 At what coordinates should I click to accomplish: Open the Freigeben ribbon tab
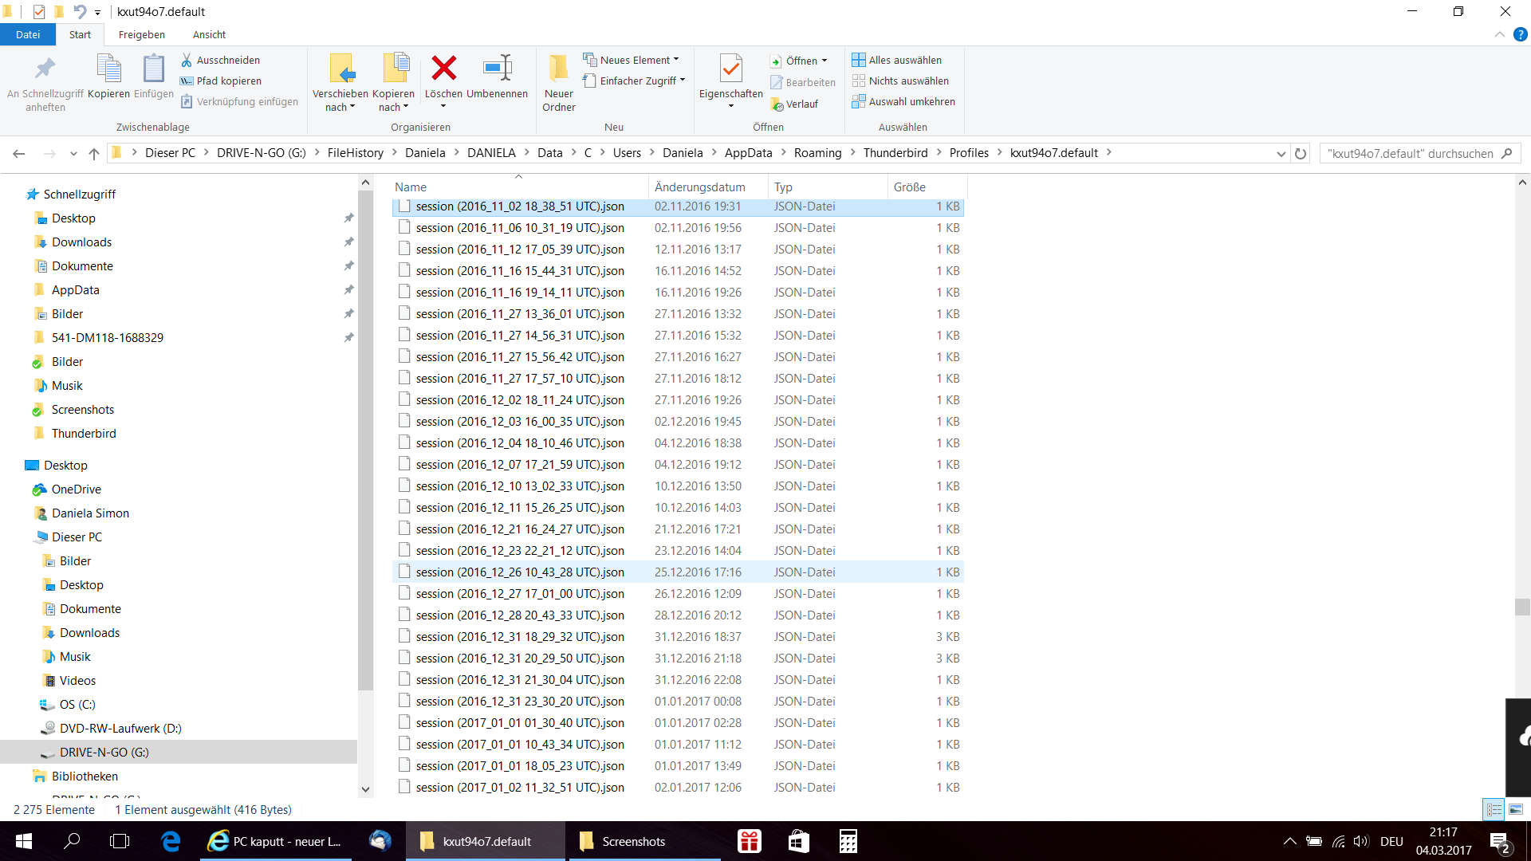pos(142,34)
